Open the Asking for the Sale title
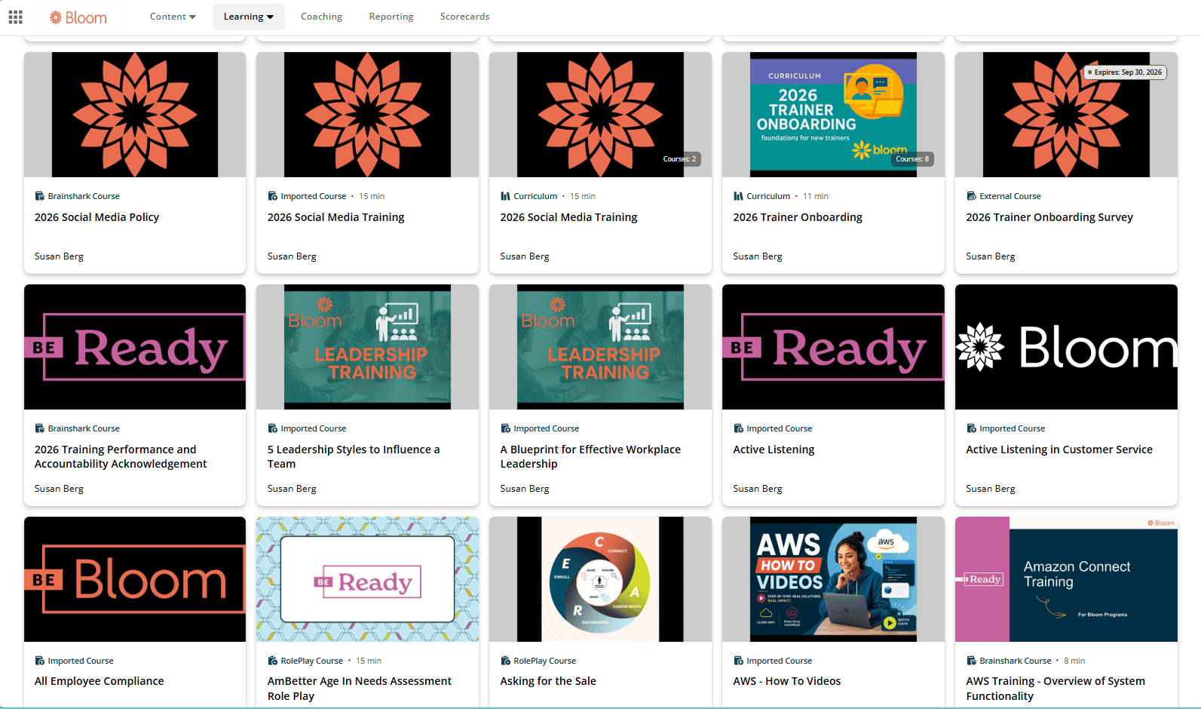Screen dimensions: 1201x709 point(548,681)
